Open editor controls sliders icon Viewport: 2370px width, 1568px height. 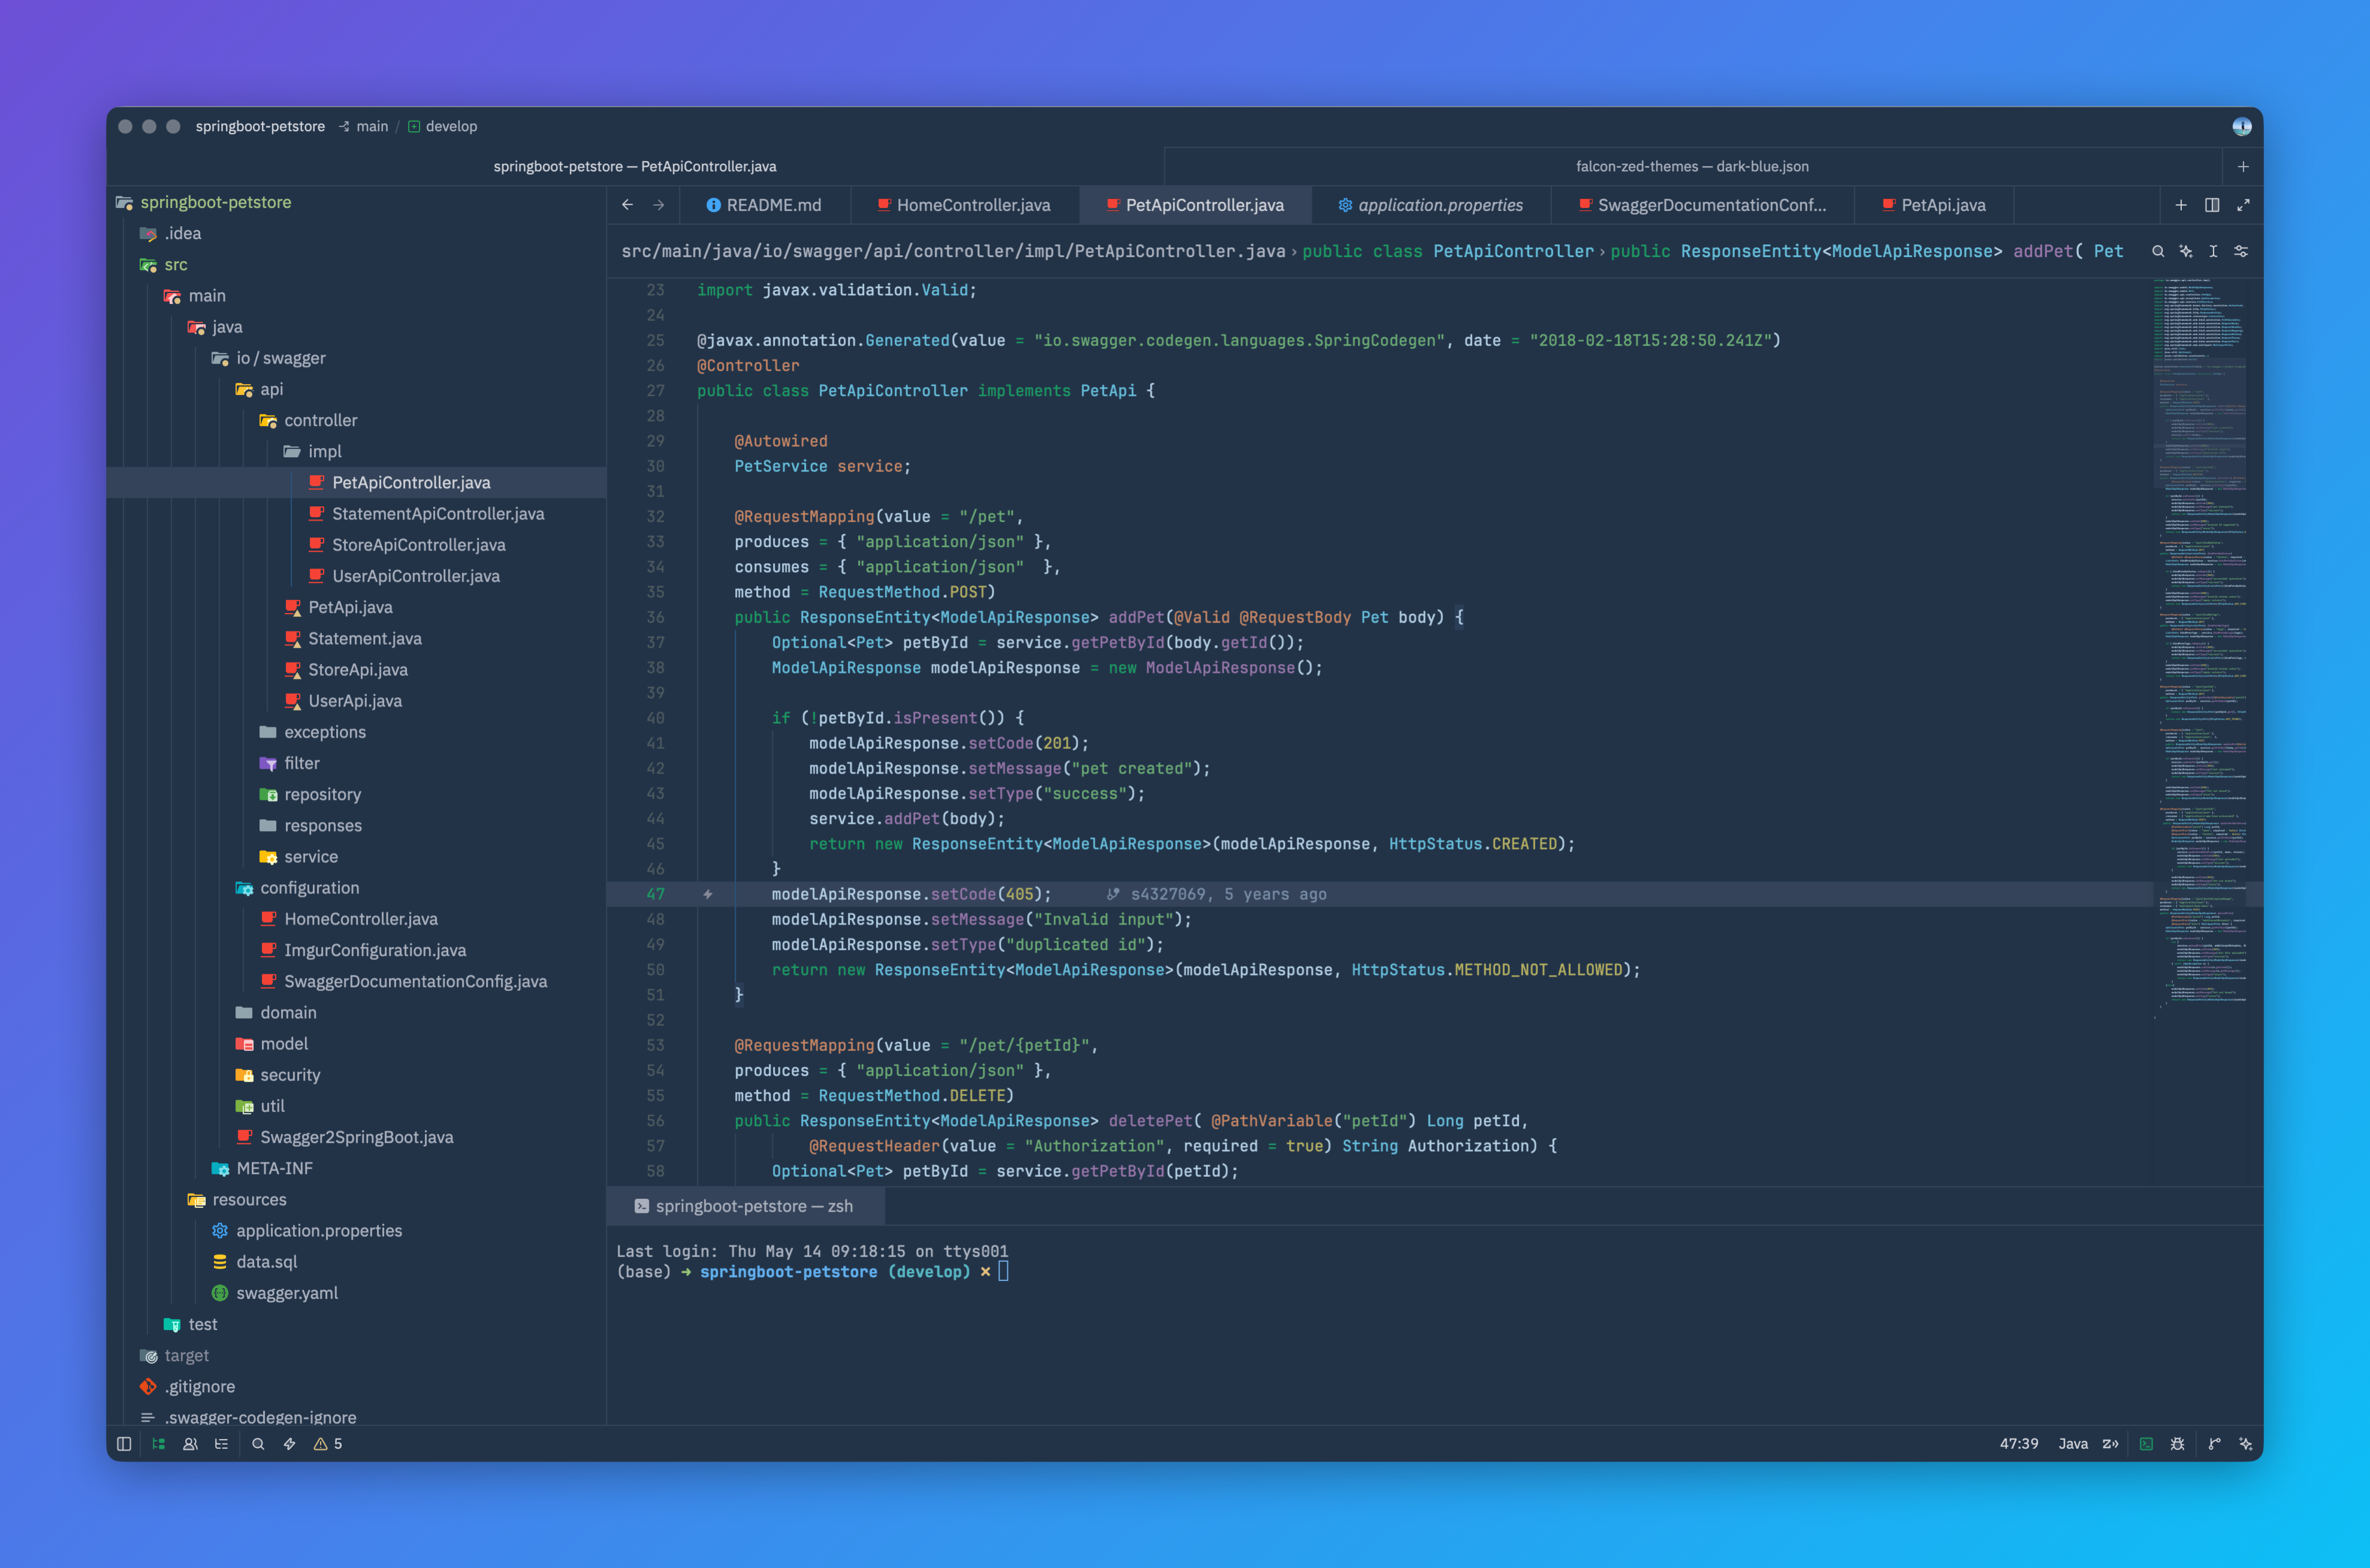pos(2241,251)
